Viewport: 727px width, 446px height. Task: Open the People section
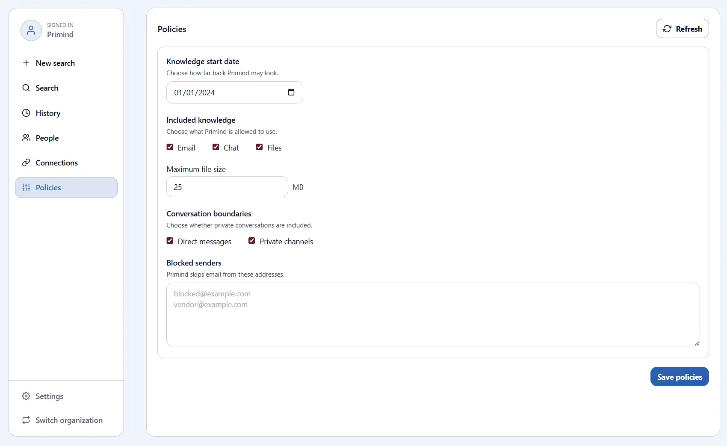point(66,138)
